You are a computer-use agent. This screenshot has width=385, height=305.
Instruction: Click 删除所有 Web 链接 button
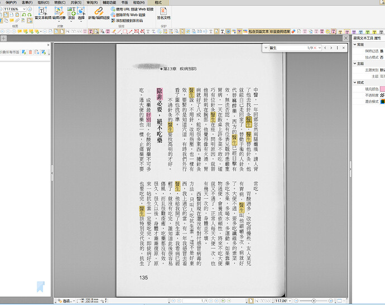click(128, 15)
